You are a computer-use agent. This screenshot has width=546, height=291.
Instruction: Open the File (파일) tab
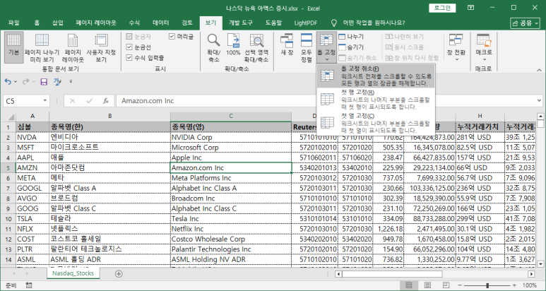point(14,23)
